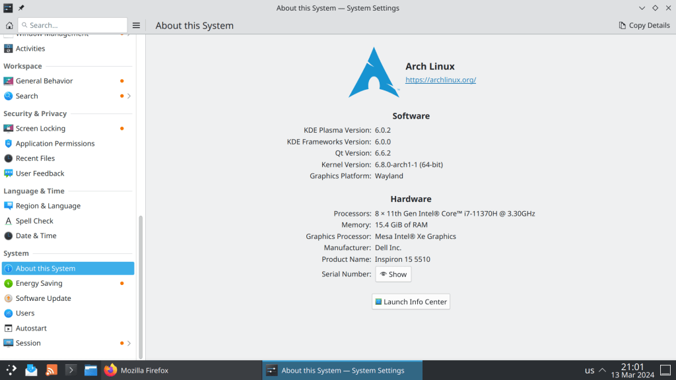Open the application launcher in the taskbar
Viewport: 676px width, 380px height.
(11, 370)
